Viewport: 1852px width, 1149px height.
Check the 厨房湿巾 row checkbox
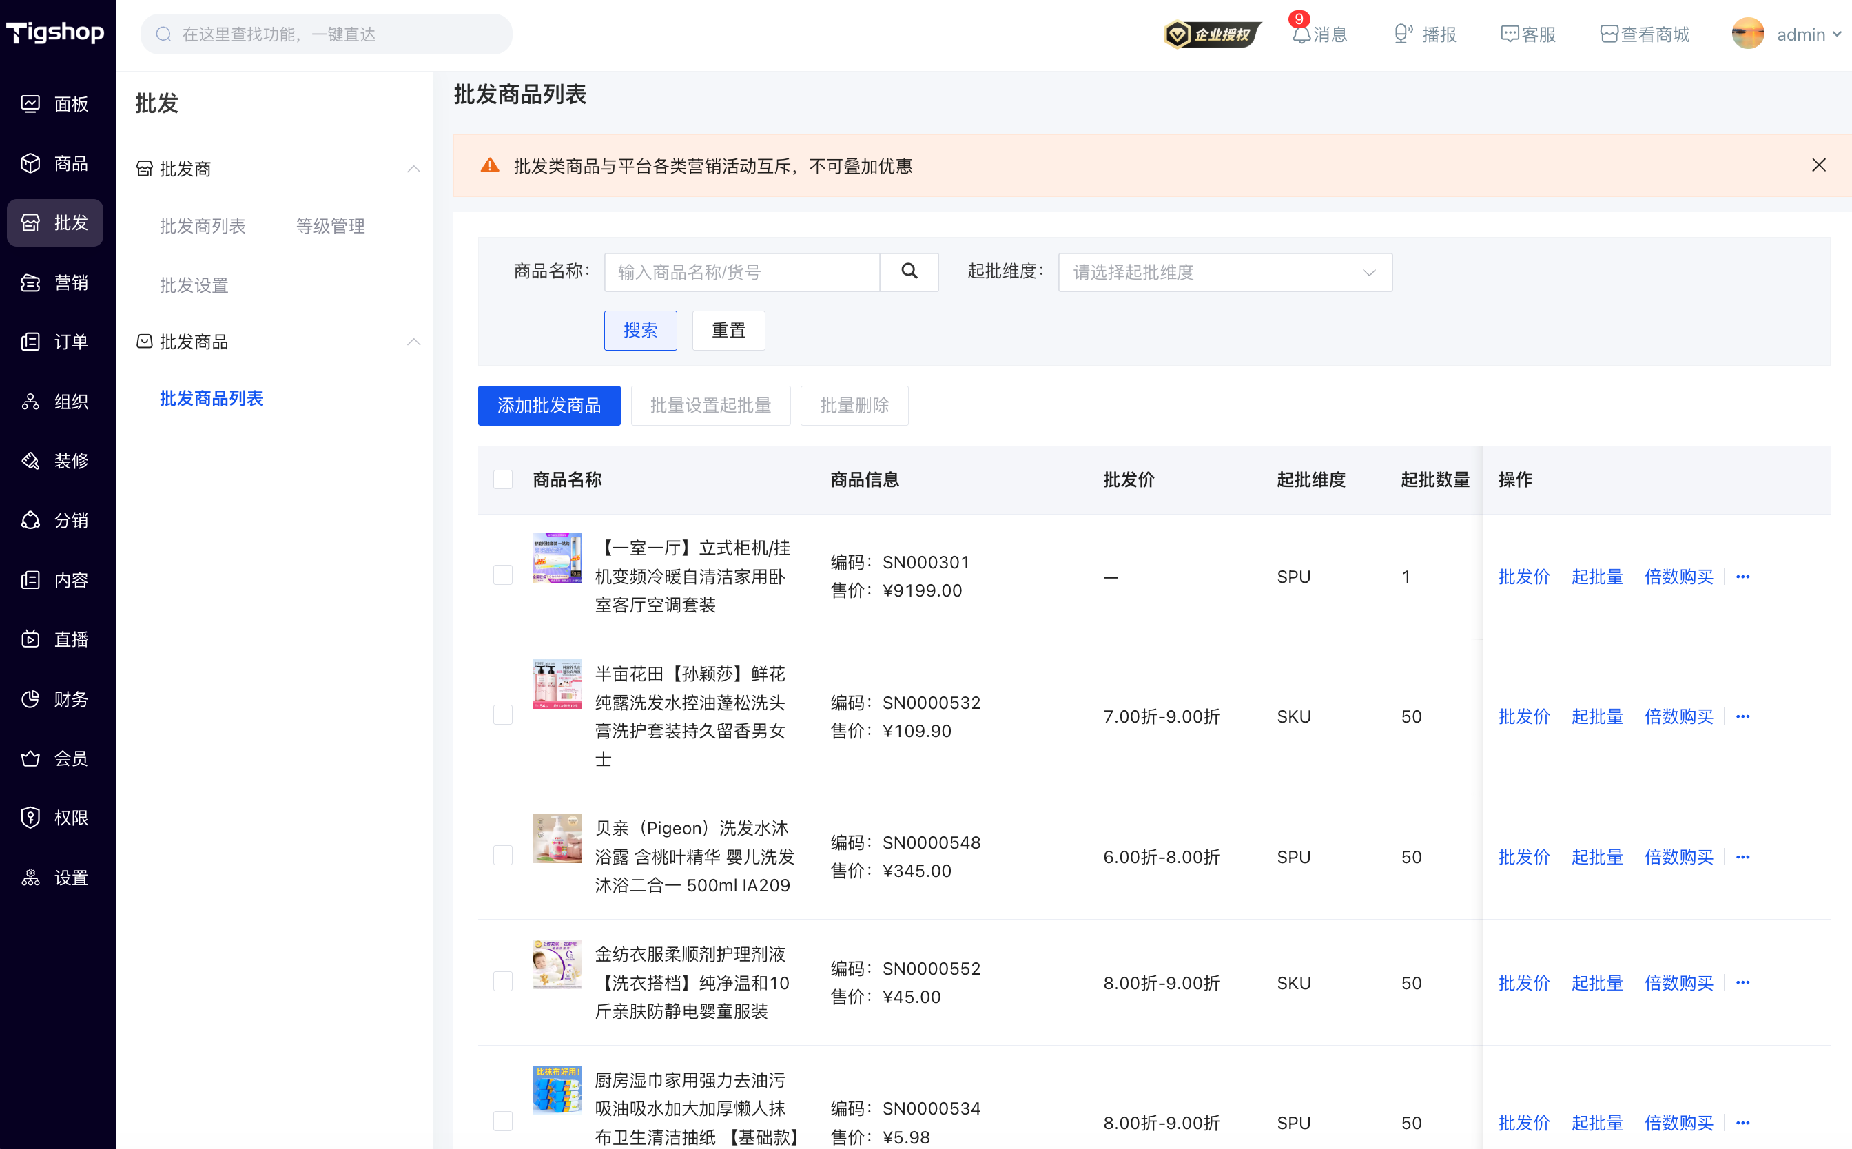coord(503,1121)
